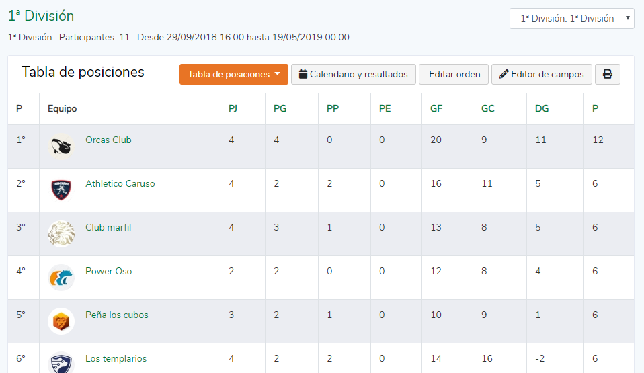The width and height of the screenshot is (644, 373).
Task: Click the Athletico Caruso shield logo
Action: 61,190
